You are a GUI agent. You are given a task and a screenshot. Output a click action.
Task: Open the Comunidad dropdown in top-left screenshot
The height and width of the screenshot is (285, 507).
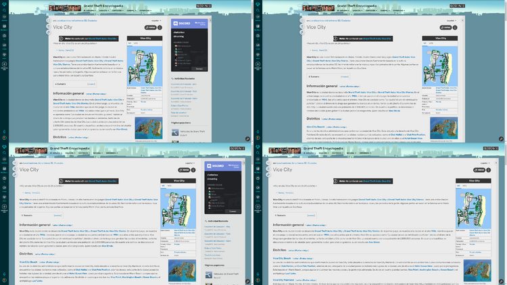tap(145, 10)
